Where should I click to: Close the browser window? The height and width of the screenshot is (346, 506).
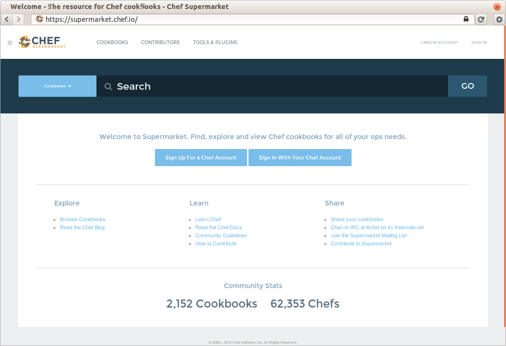point(497,7)
